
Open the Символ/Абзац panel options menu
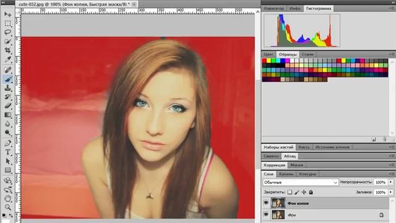(x=392, y=156)
